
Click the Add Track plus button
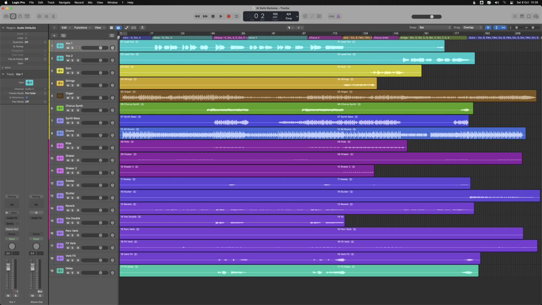[54, 35]
